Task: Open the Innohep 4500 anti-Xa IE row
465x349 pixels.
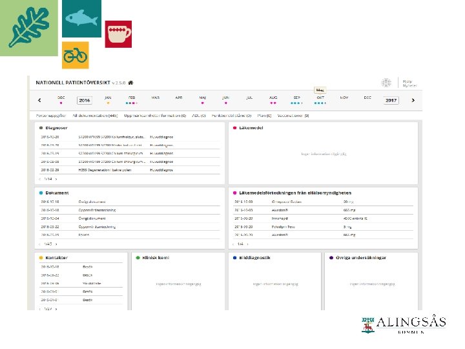Action: pyautogui.click(x=323, y=218)
